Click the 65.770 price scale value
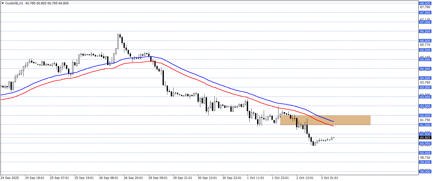Image resolution: width=433 pixels, height=181 pixels. point(425,45)
